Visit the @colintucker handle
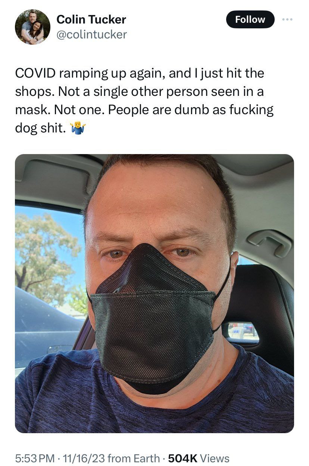Screen dimensions: 309x466 click(x=91, y=35)
